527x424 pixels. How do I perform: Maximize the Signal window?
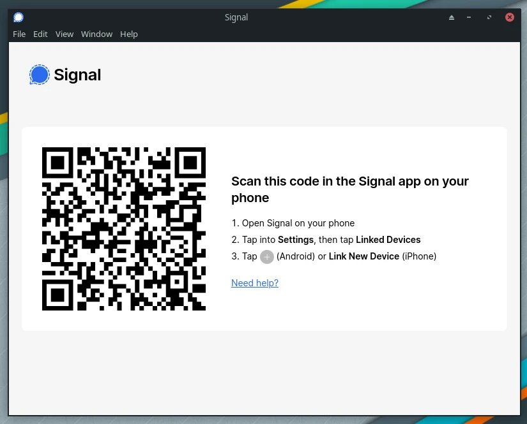(489, 17)
